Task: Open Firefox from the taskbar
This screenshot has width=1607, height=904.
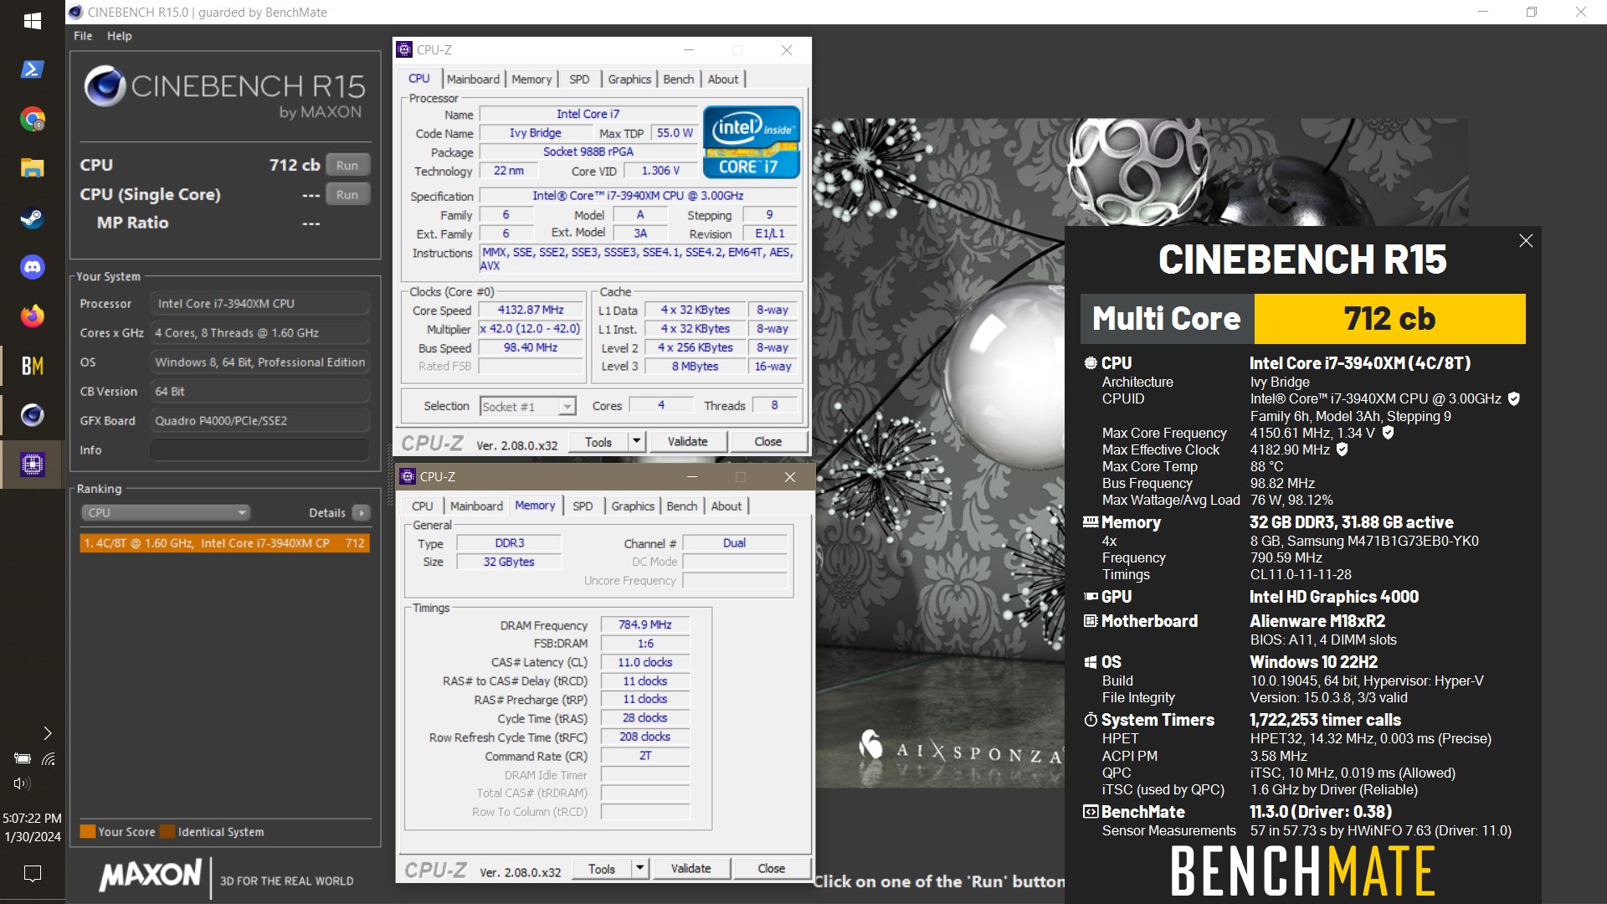Action: [x=32, y=316]
